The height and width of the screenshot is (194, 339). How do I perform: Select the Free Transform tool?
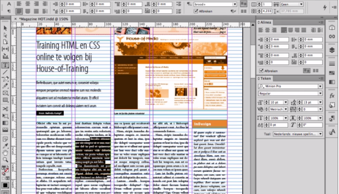(x=5, y=116)
